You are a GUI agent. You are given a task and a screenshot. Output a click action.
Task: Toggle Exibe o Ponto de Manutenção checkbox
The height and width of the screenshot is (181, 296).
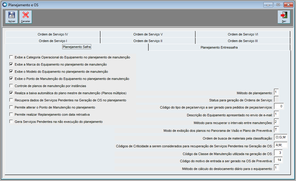[11, 78]
